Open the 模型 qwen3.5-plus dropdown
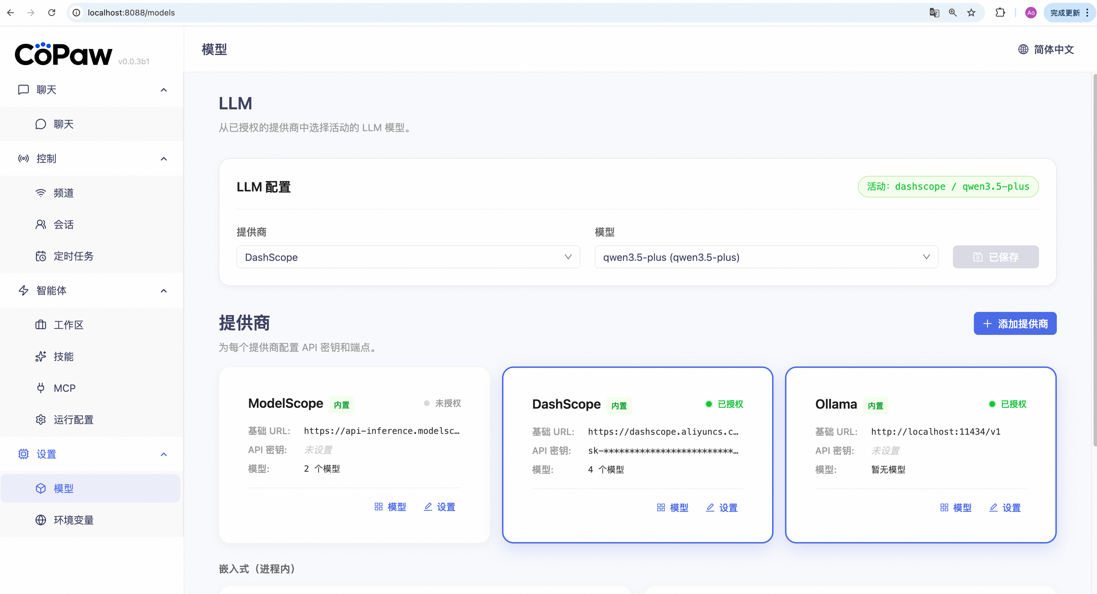The width and height of the screenshot is (1097, 594). pos(766,257)
